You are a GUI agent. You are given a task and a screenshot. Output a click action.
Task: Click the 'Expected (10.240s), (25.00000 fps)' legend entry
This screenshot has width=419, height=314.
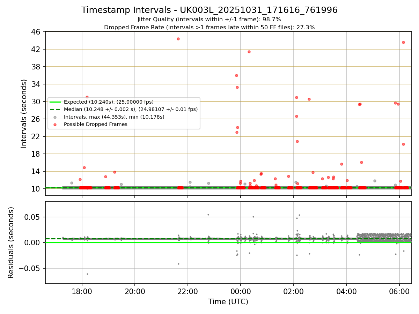tap(109, 102)
